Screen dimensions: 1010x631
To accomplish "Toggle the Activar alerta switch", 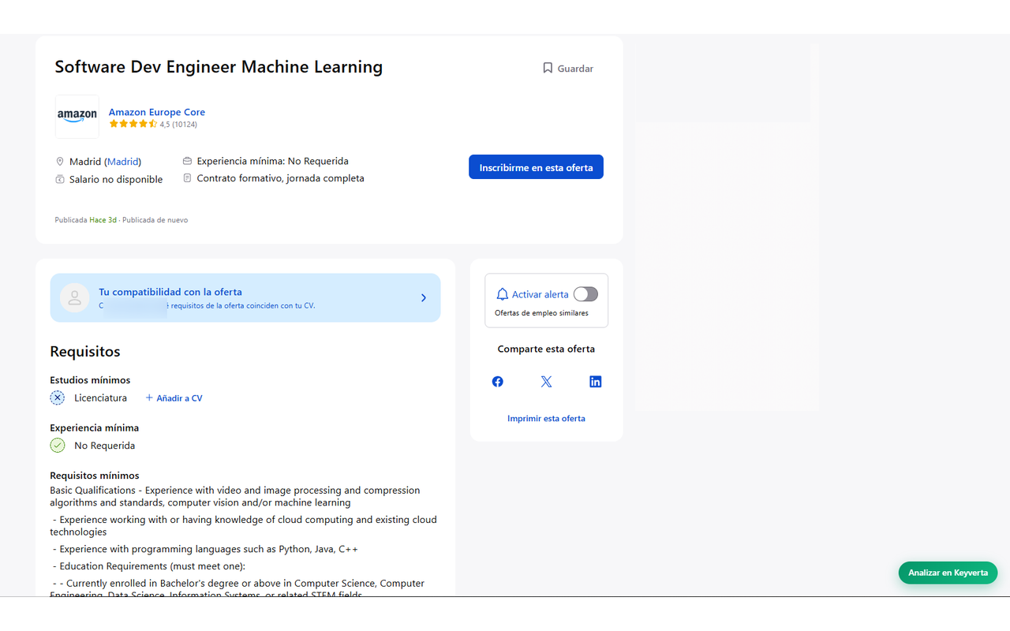I will (x=585, y=294).
